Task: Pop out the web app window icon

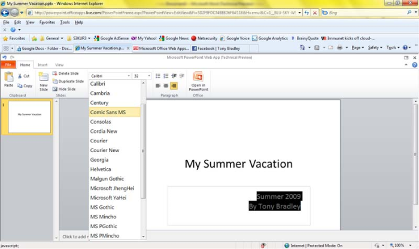Action: (406, 57)
